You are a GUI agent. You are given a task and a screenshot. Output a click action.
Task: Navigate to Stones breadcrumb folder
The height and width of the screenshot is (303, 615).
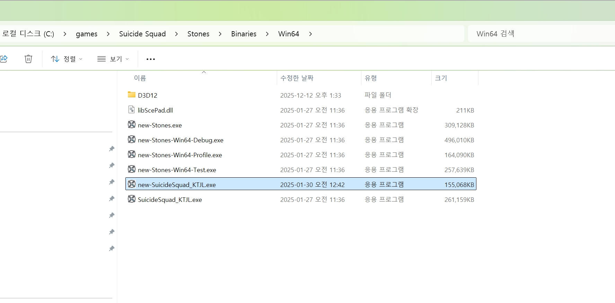(199, 34)
